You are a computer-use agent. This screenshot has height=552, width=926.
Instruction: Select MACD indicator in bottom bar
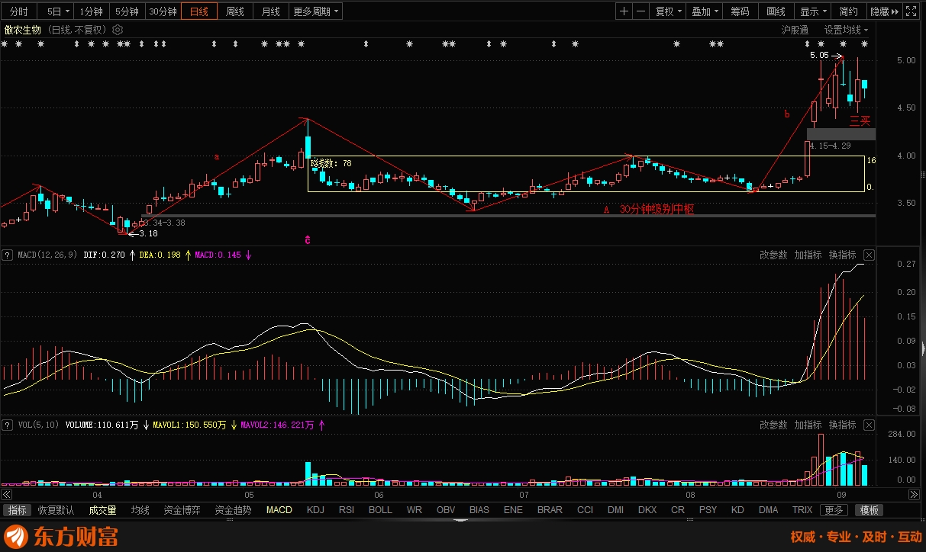279,510
